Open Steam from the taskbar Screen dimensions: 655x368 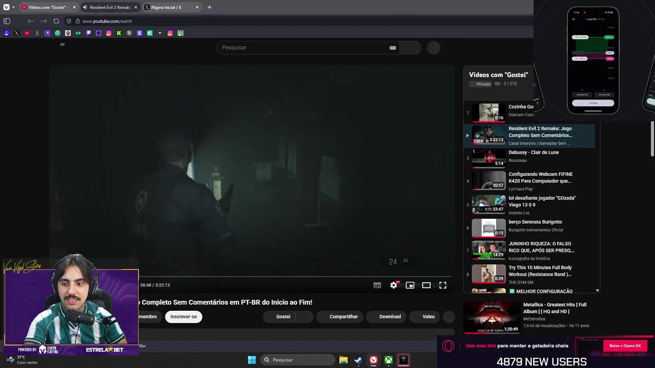click(x=358, y=360)
